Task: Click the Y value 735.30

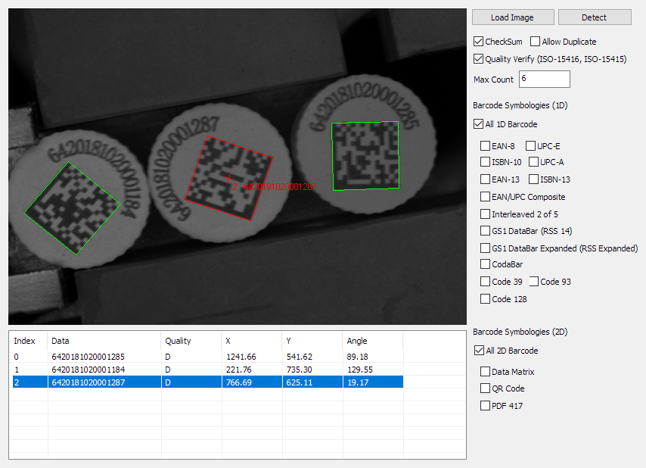Action: point(300,370)
